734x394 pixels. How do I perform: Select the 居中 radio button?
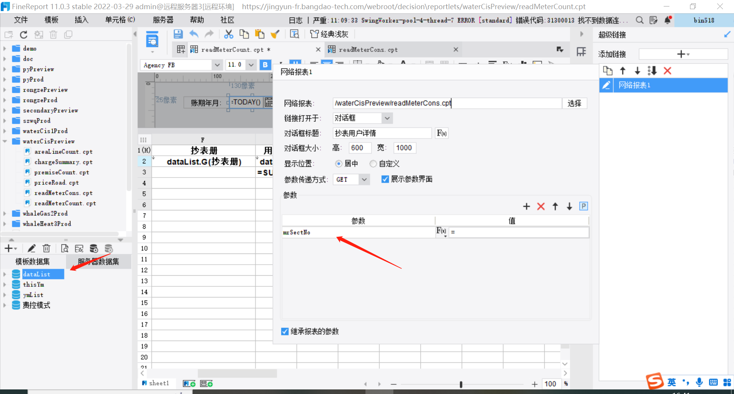coord(338,164)
